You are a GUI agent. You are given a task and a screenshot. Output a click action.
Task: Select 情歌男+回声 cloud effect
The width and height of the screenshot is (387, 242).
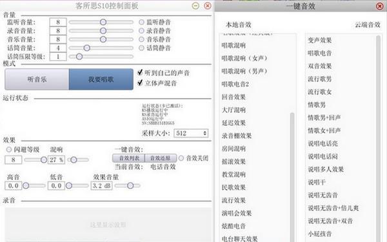[x=324, y=117]
